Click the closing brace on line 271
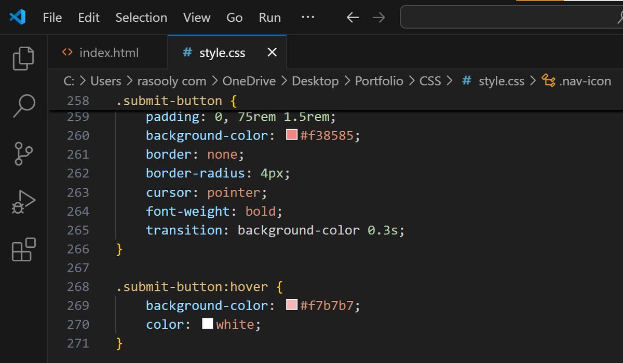This screenshot has height=363, width=623. [x=119, y=343]
